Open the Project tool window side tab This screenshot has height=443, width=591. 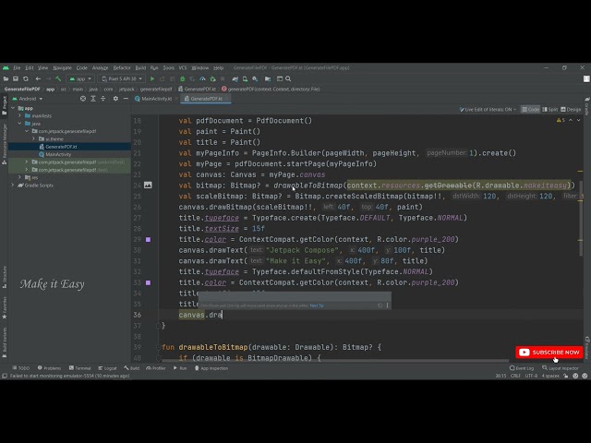(x=5, y=105)
